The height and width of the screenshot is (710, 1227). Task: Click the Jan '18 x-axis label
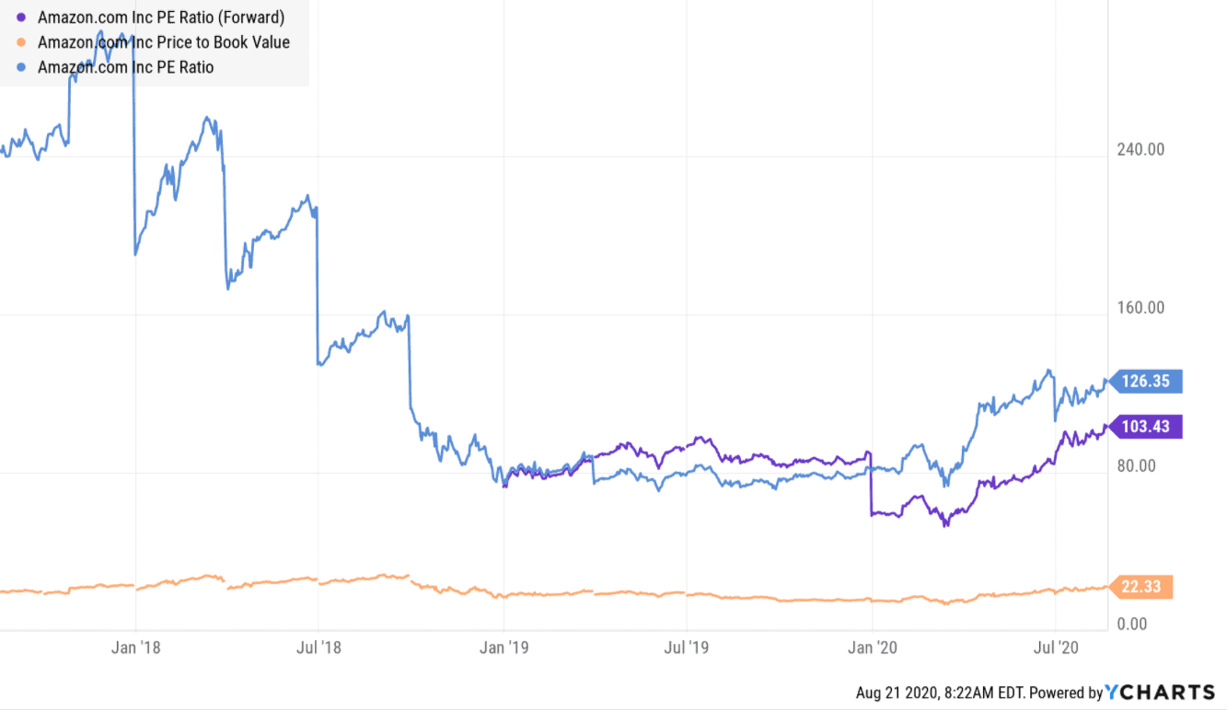point(135,648)
